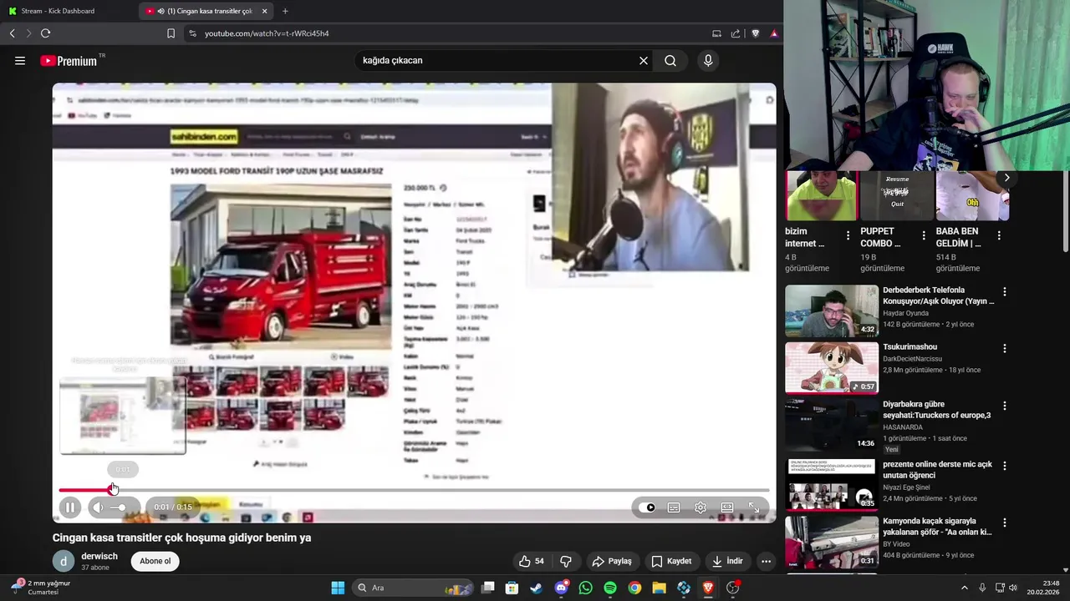Screen dimensions: 1070x601
Task: Open Steam from the taskbar
Action: coord(536,588)
